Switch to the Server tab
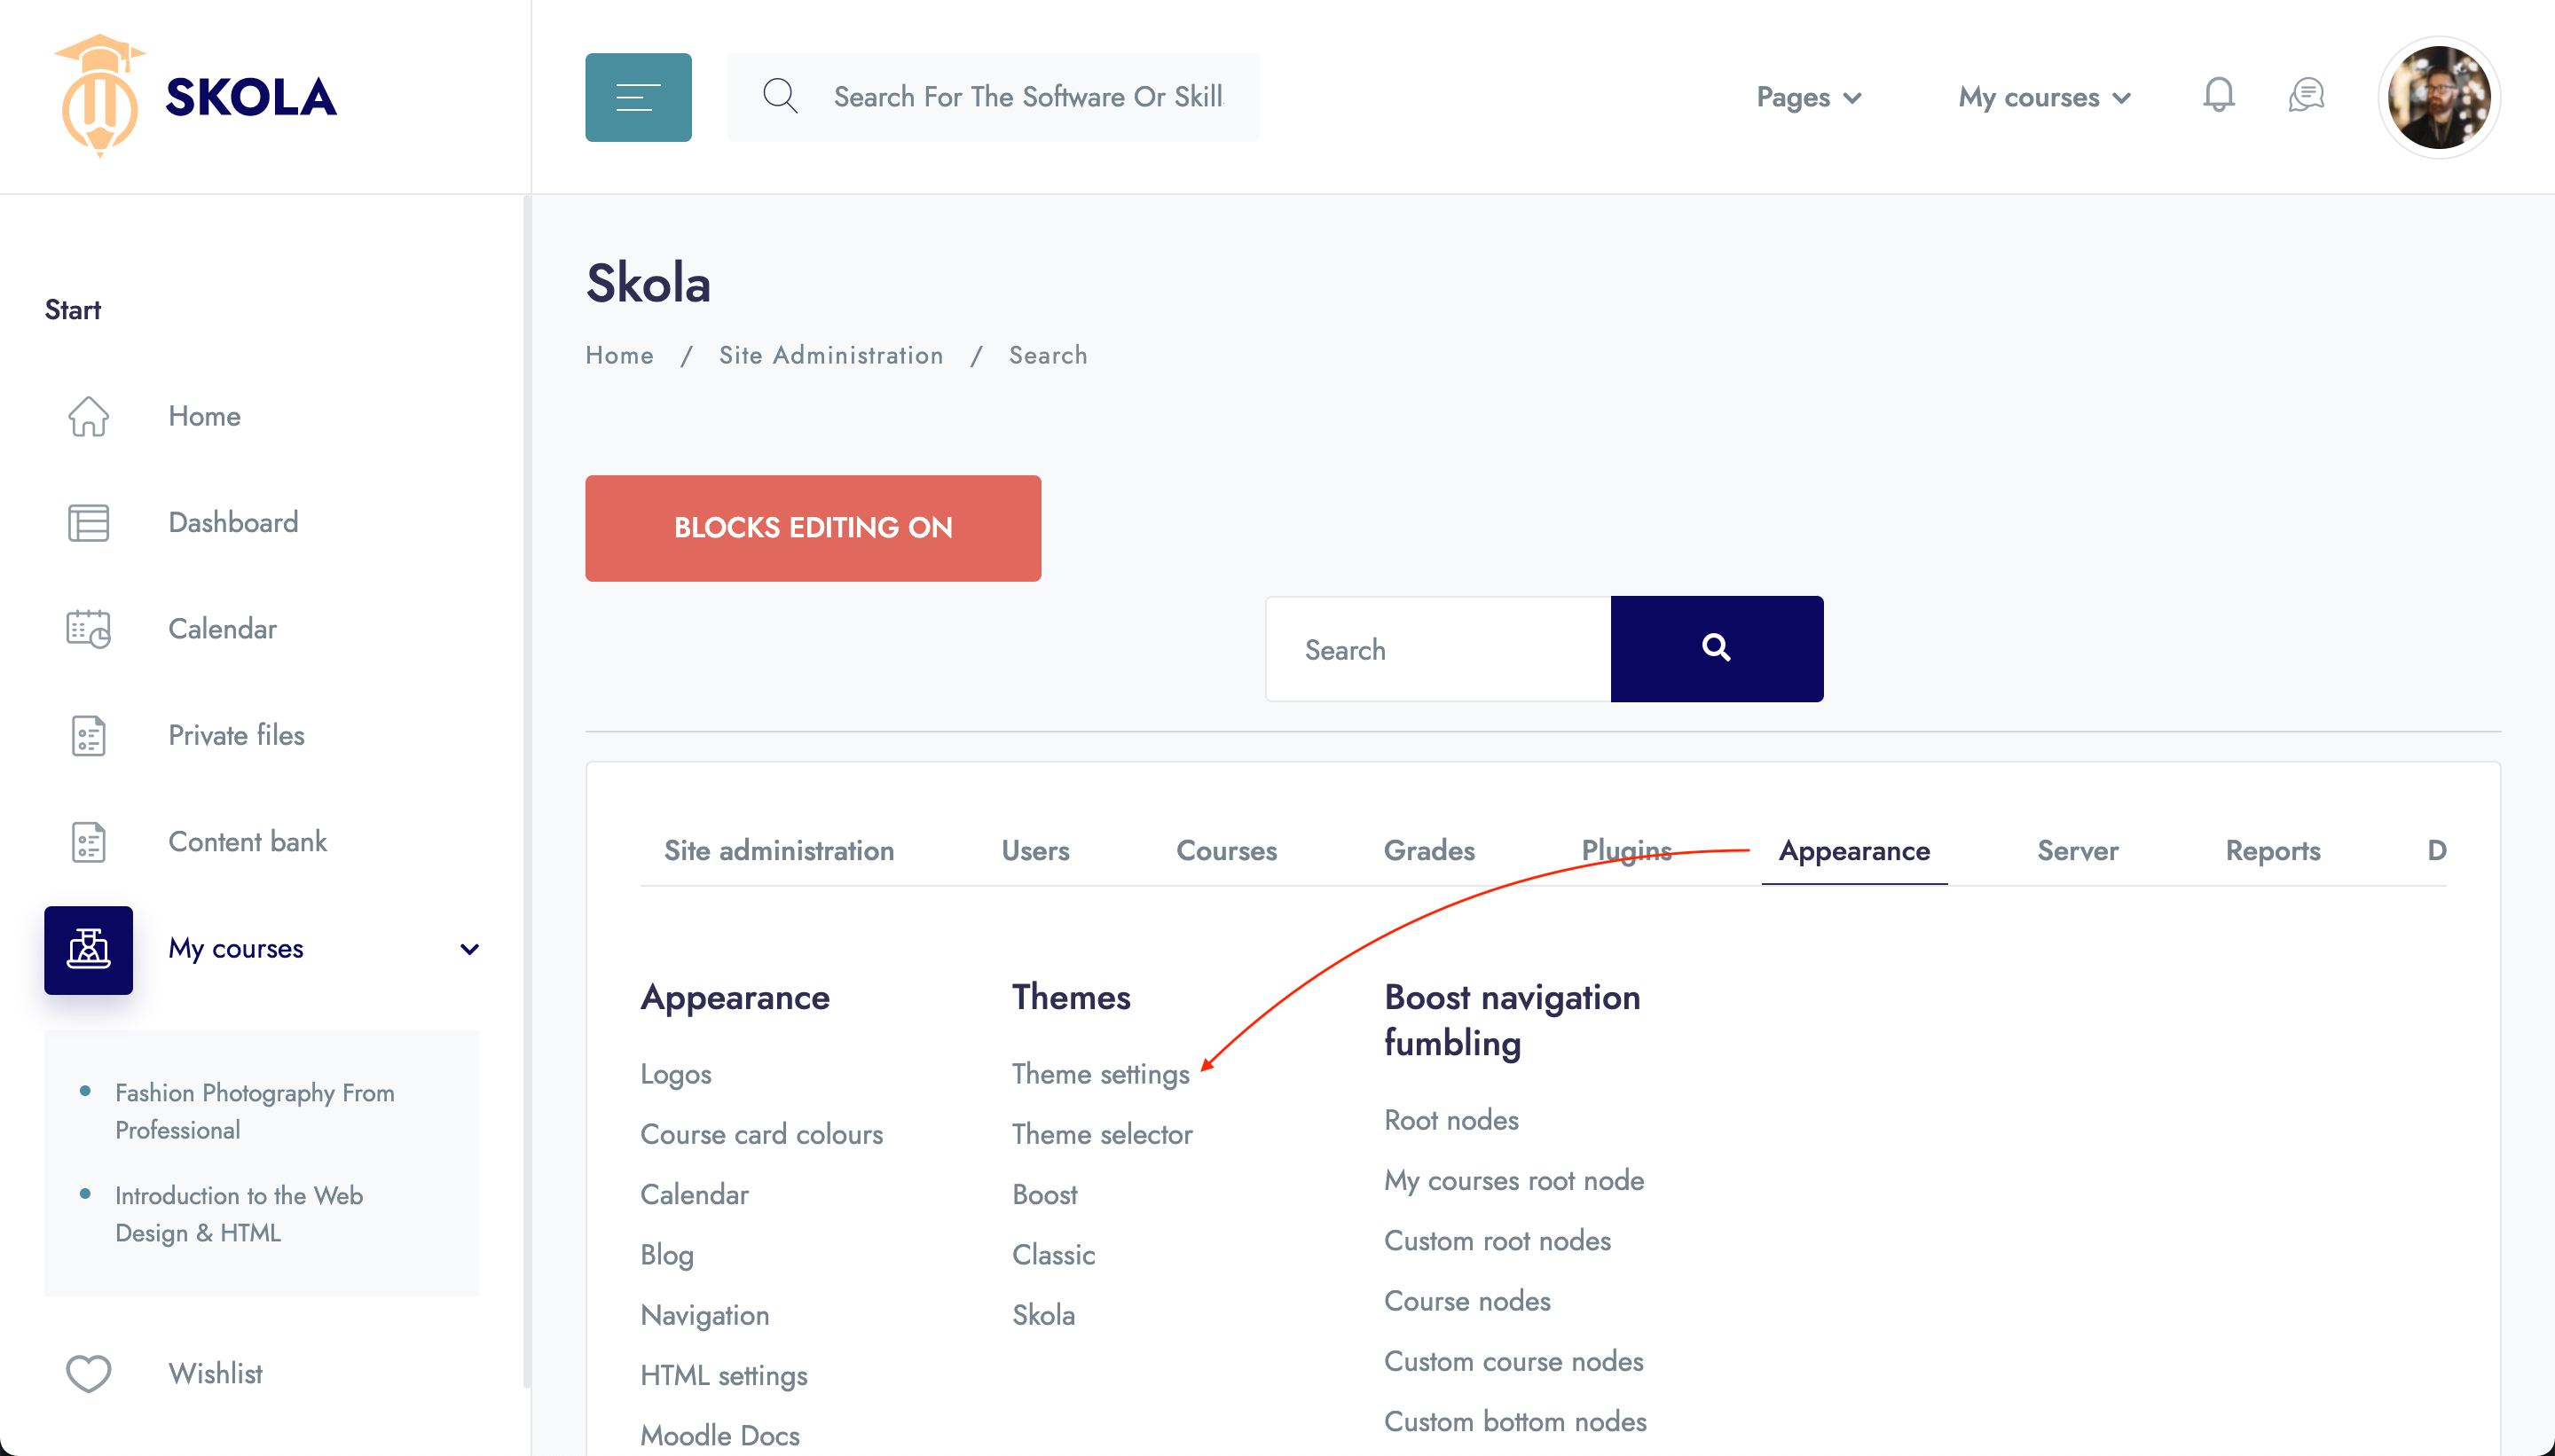 [x=2078, y=850]
